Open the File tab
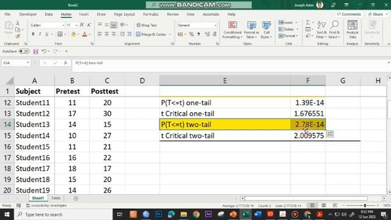 [7, 14]
